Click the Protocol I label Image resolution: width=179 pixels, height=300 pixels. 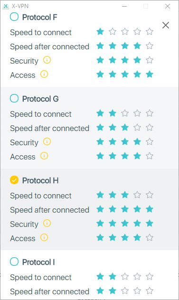(38, 262)
